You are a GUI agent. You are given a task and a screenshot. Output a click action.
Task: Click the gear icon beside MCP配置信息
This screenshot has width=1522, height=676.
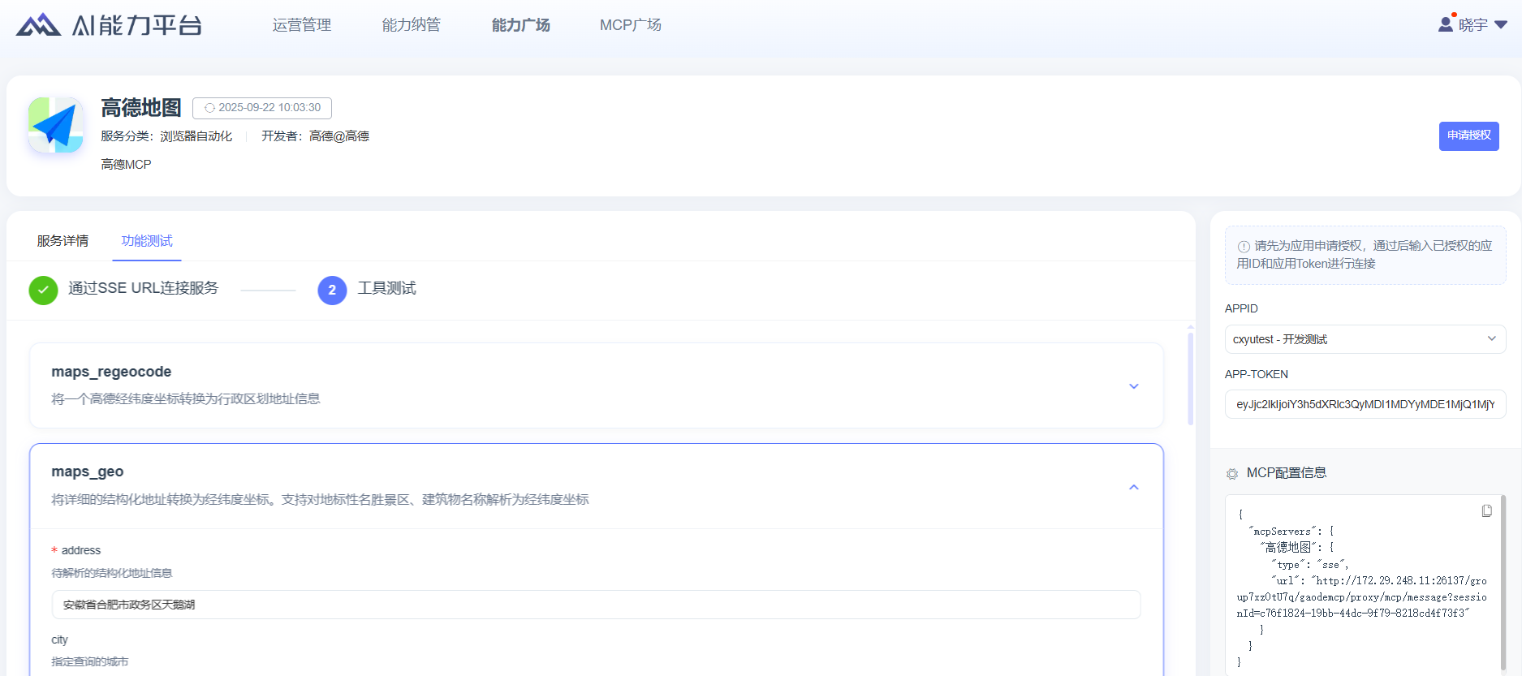pyautogui.click(x=1232, y=474)
